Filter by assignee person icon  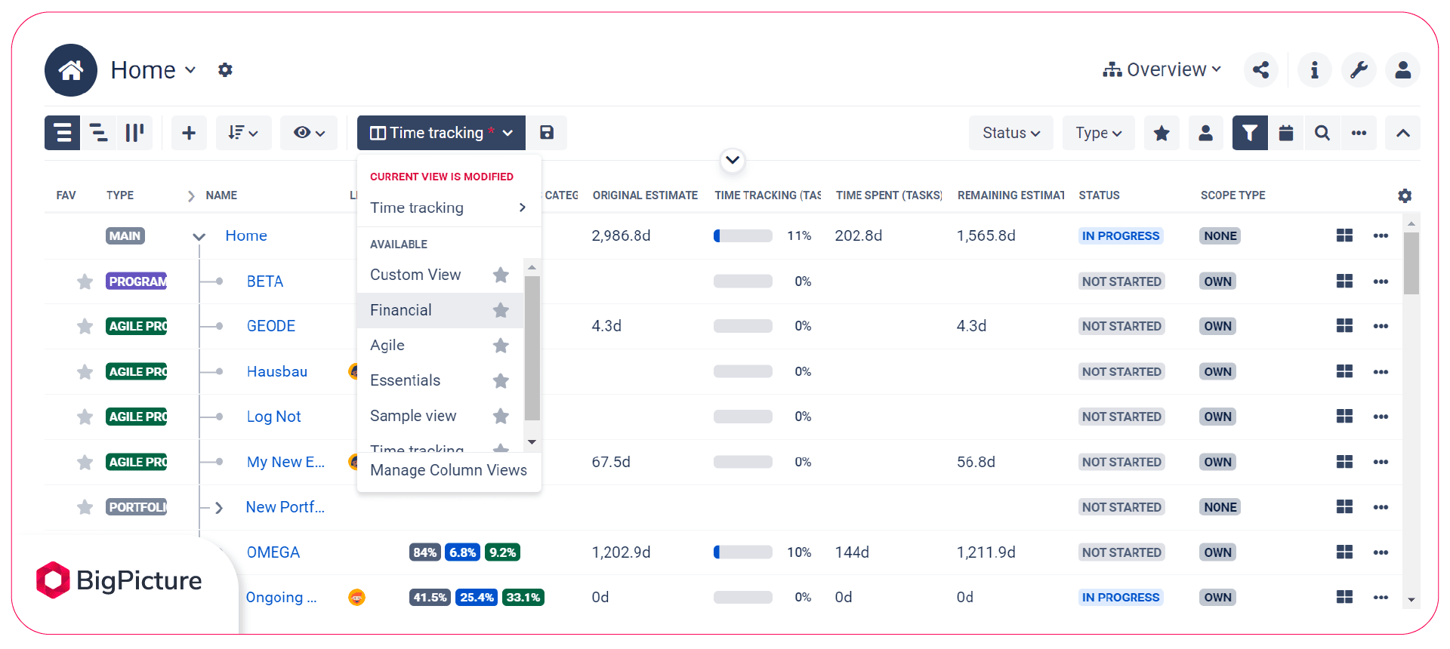pyautogui.click(x=1206, y=133)
